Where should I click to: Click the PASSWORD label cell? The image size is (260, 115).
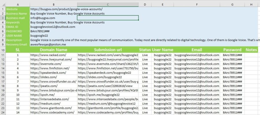pyautogui.click(x=18, y=31)
